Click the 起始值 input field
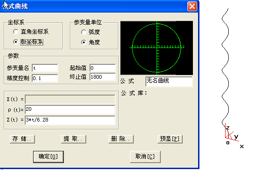 click(103, 68)
